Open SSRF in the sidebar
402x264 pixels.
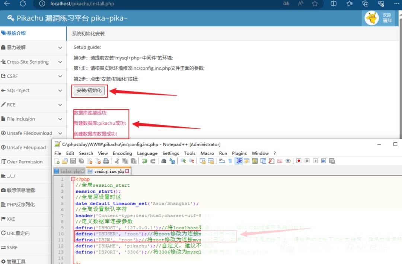(x=26, y=248)
